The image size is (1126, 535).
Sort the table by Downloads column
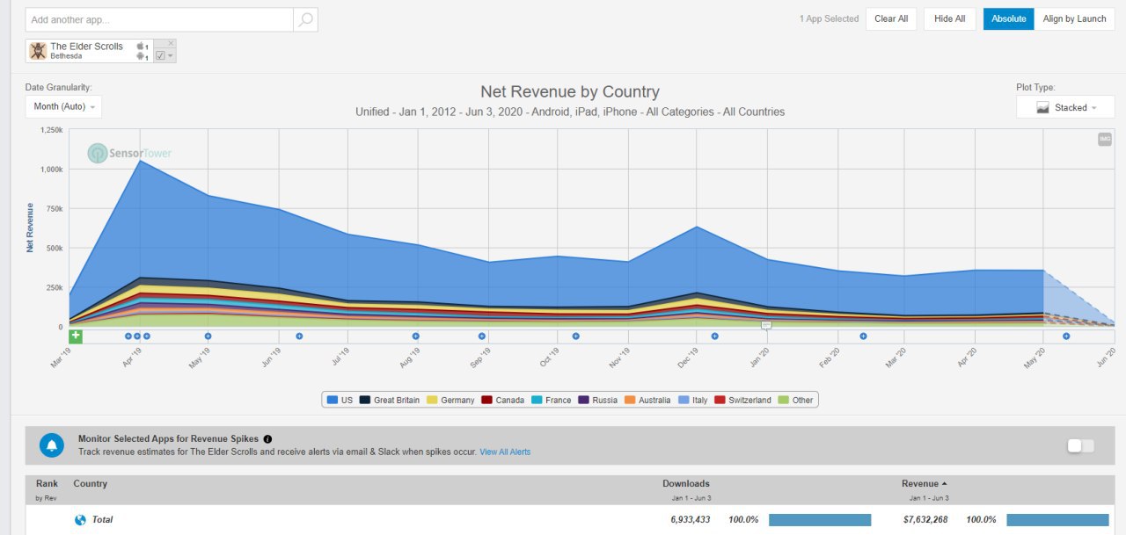(x=686, y=484)
